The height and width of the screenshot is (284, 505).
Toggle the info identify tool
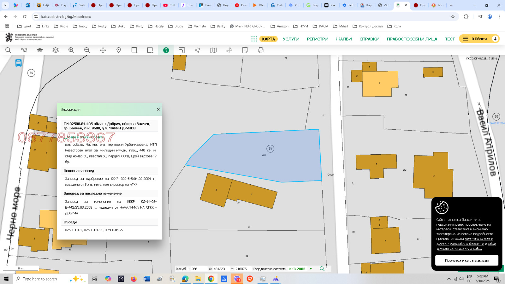coord(166,50)
